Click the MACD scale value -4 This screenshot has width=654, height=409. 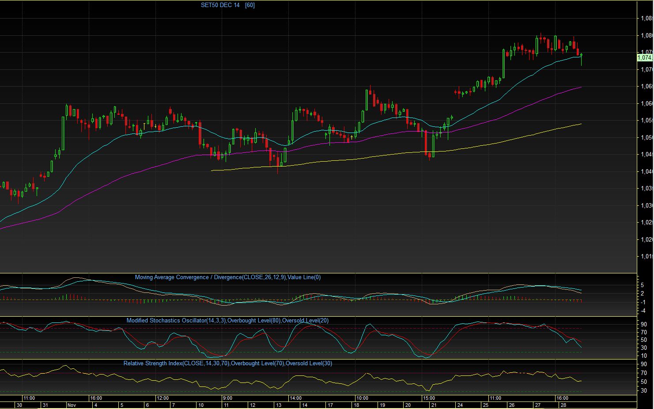tap(643, 311)
